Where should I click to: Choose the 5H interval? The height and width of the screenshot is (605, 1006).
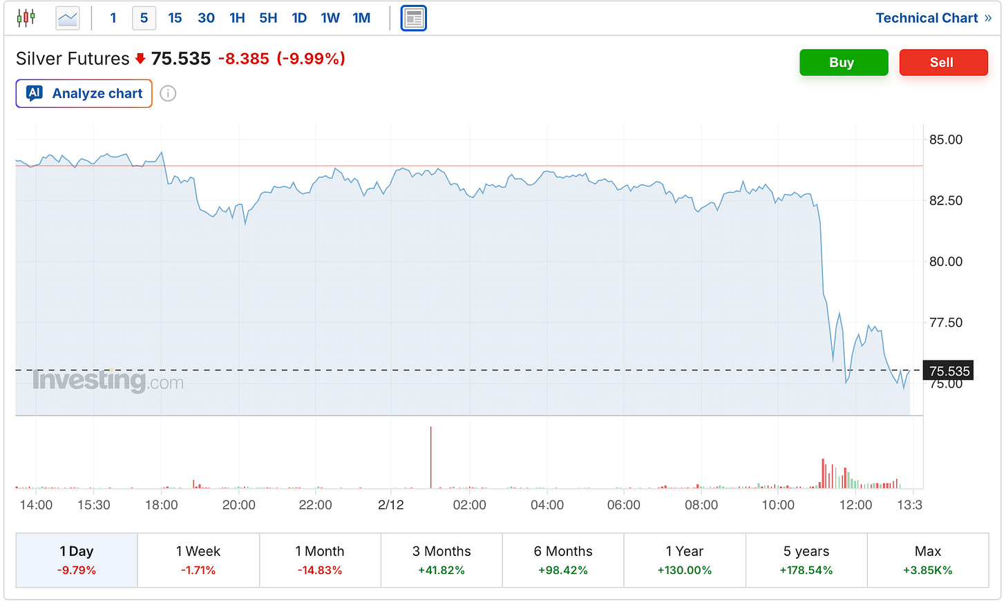pyautogui.click(x=268, y=18)
